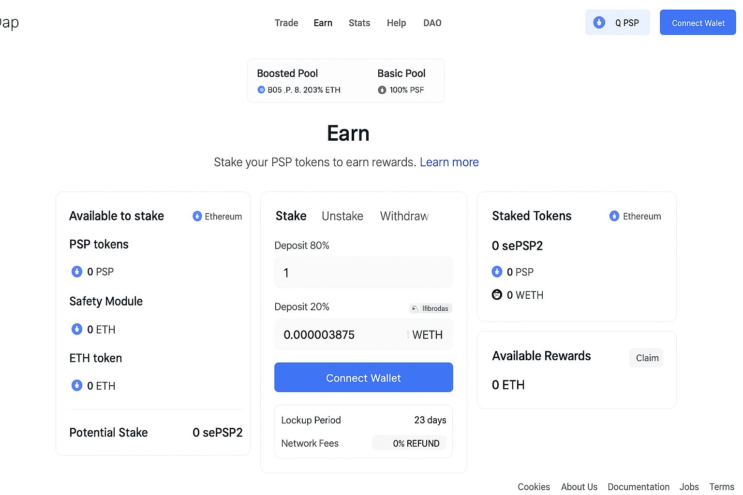Click the ETH icon under Safety Module
This screenshot has width=743, height=495.
77,329
